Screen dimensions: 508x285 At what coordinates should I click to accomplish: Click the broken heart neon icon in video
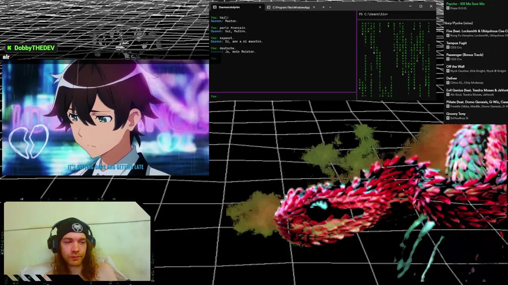(28, 142)
